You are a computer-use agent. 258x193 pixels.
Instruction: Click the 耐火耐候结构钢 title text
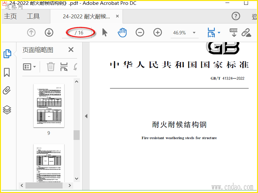click(x=179, y=124)
